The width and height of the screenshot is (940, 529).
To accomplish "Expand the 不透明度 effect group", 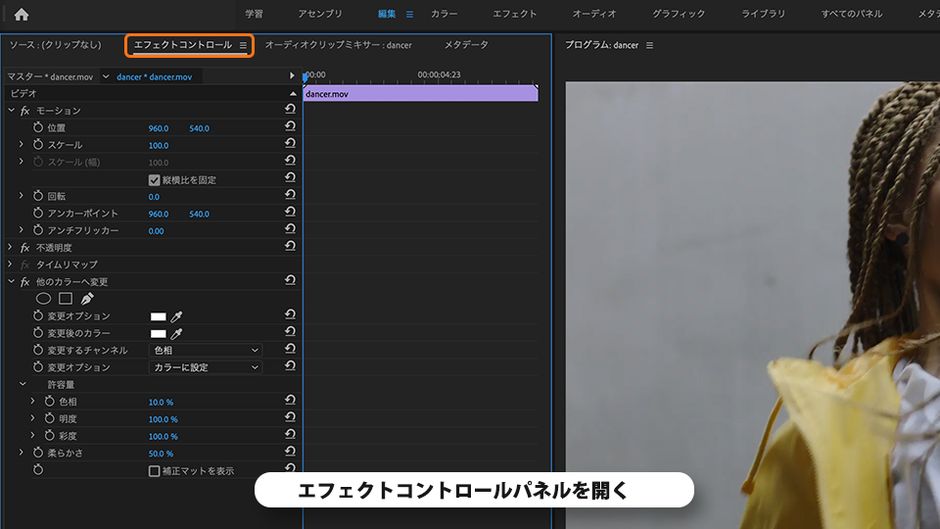I will pos(10,247).
